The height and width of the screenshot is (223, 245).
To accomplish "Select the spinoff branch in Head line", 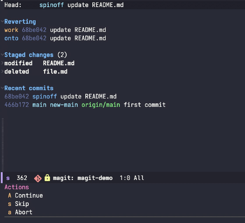I will click(52, 5).
